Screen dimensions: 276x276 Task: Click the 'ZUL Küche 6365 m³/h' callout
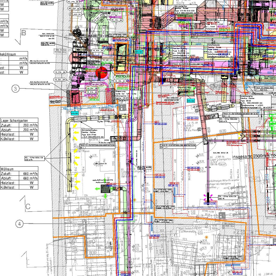(x=40, y=83)
